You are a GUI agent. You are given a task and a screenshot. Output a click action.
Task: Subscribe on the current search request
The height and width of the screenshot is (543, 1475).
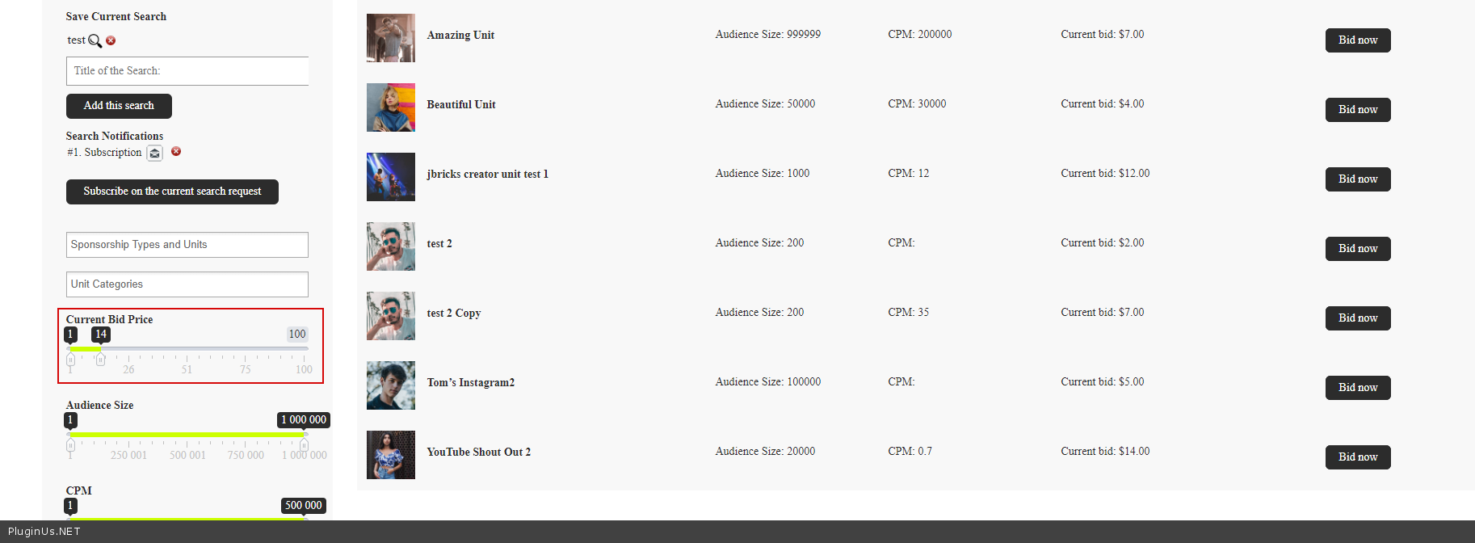coord(172,192)
